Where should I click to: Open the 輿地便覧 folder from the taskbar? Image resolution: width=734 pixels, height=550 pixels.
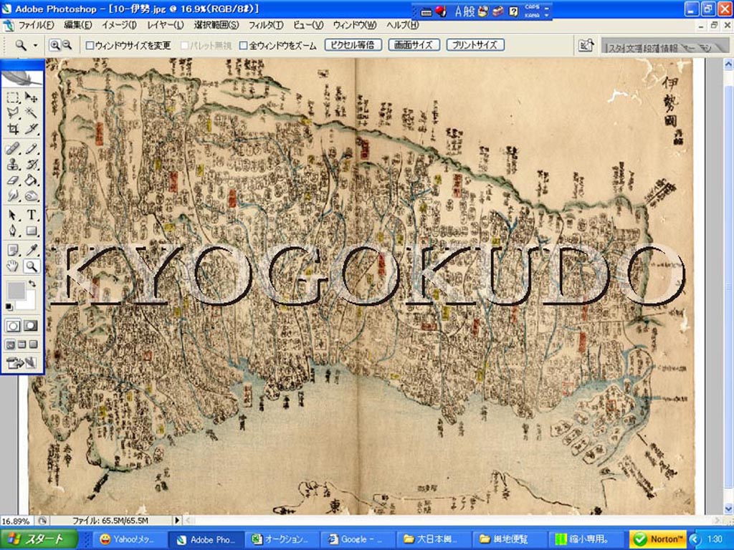pyautogui.click(x=510, y=539)
